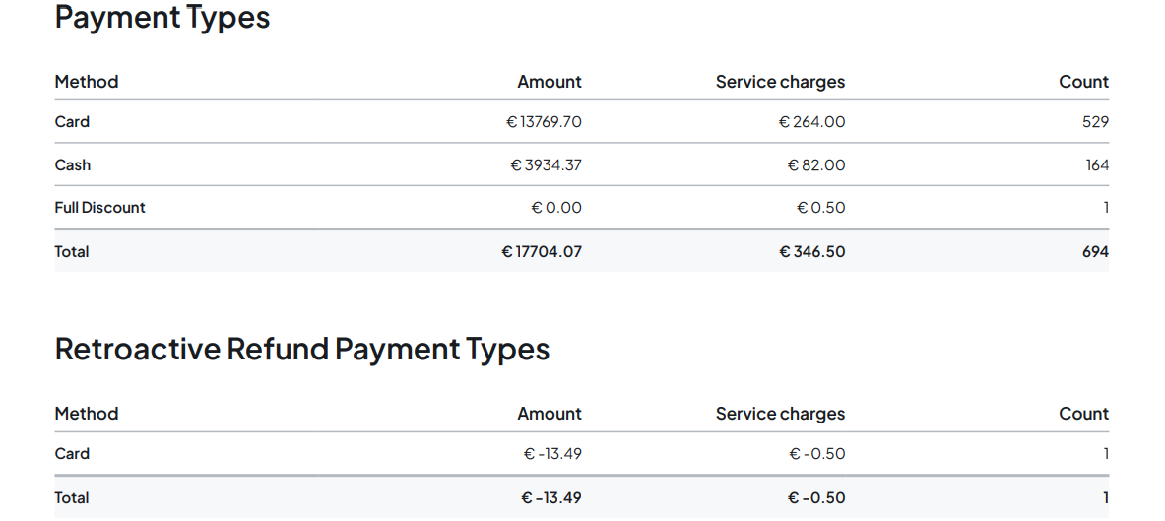Click the card service charge € 264.00

[811, 122]
